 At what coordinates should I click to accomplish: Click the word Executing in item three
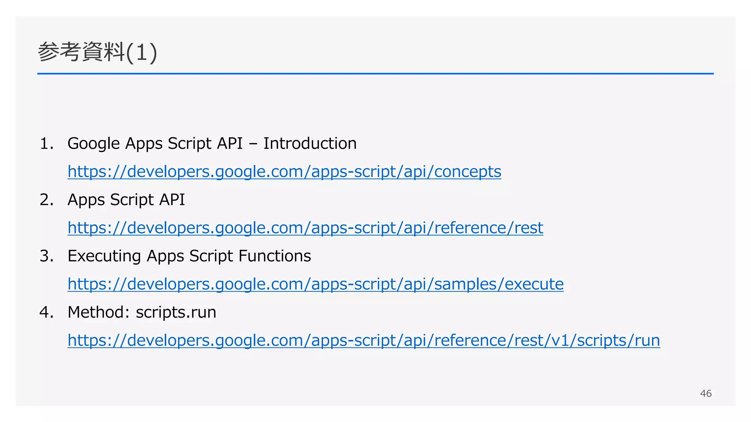click(x=104, y=256)
